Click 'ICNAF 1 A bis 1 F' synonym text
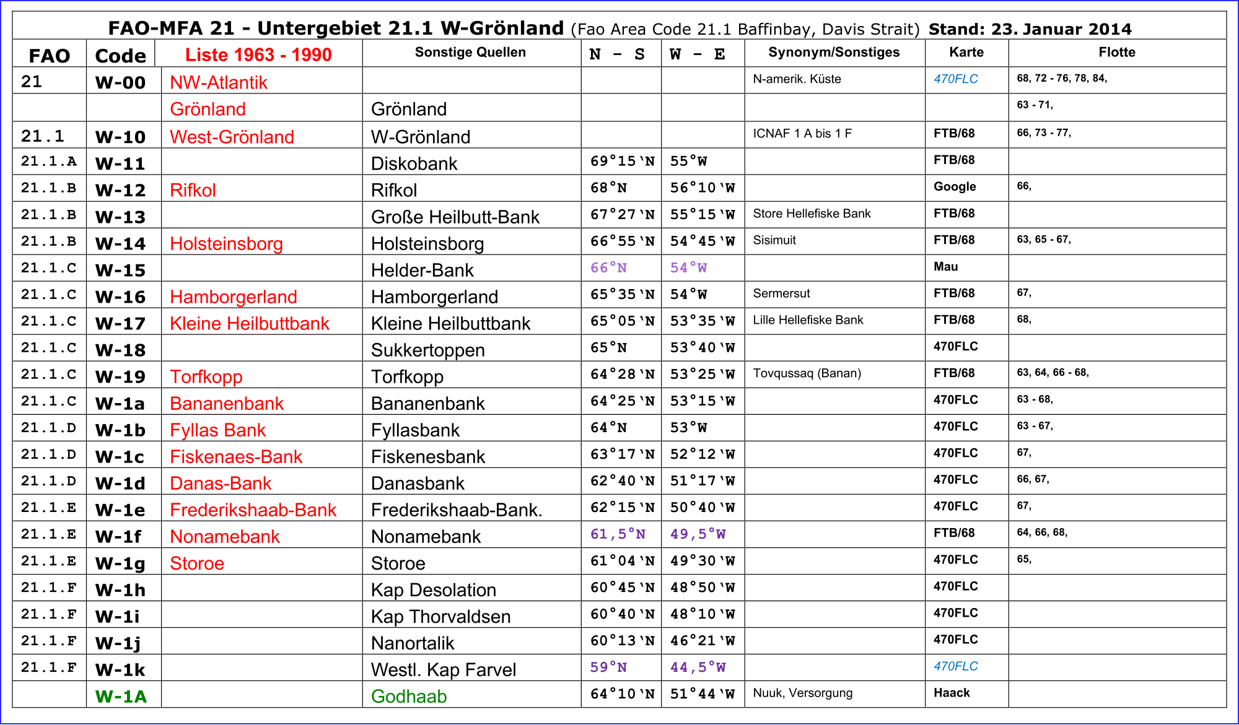Image resolution: width=1239 pixels, height=725 pixels. coord(802,133)
